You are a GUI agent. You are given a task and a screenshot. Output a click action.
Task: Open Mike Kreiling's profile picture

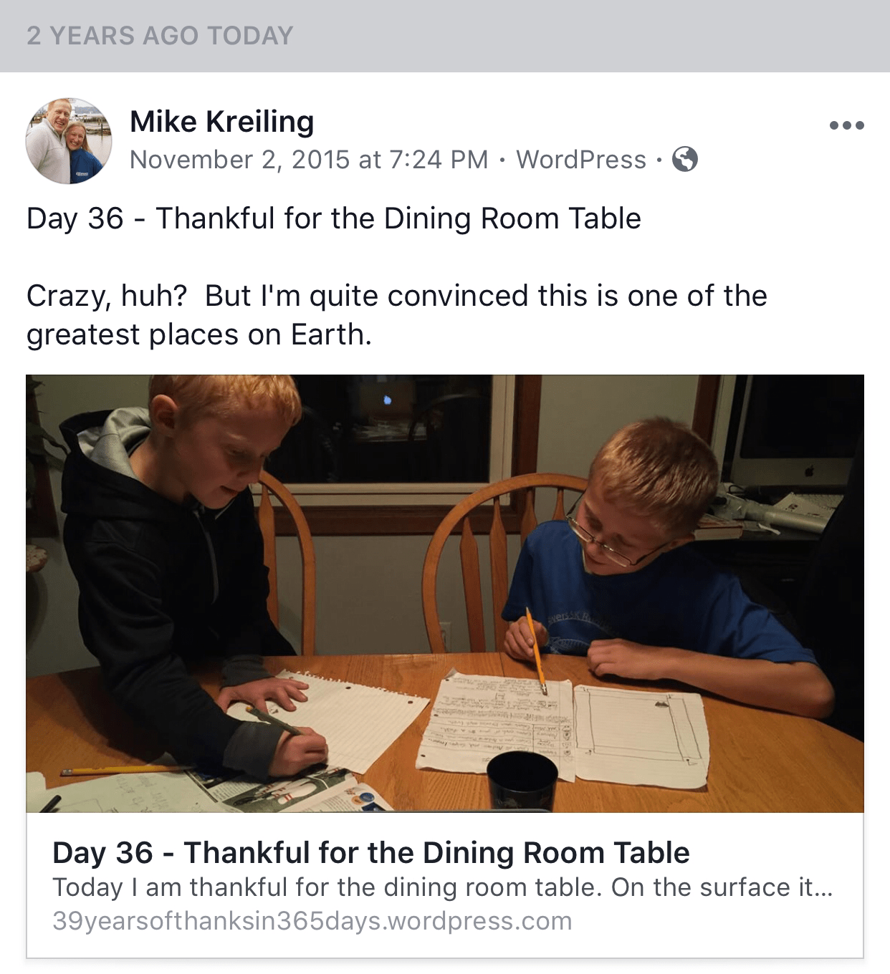[69, 141]
